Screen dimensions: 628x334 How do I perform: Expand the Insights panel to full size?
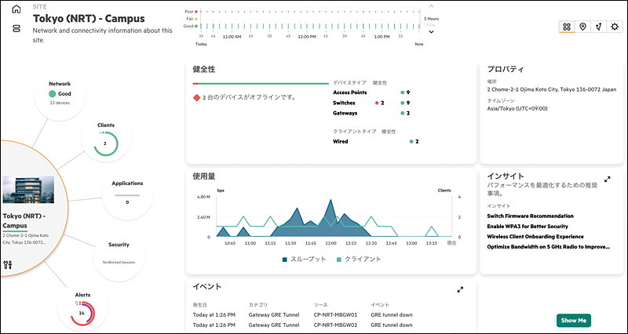(608, 180)
